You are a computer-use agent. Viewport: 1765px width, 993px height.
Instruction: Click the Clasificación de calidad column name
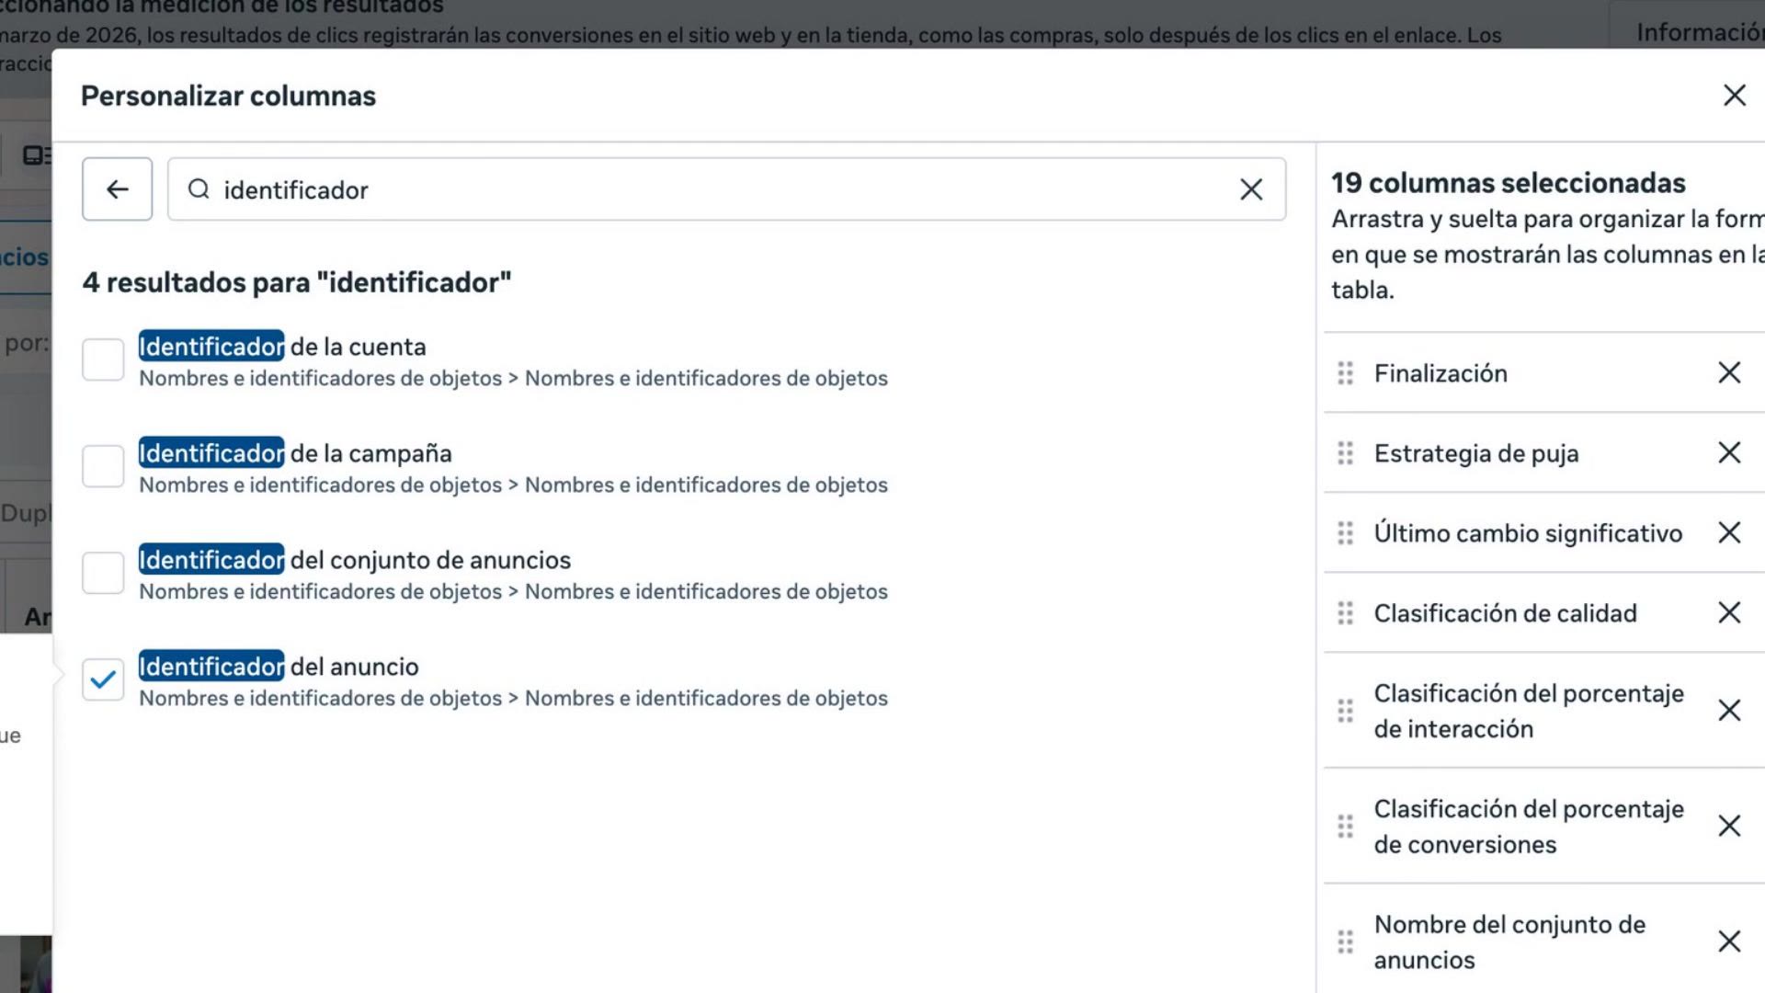[1505, 613]
